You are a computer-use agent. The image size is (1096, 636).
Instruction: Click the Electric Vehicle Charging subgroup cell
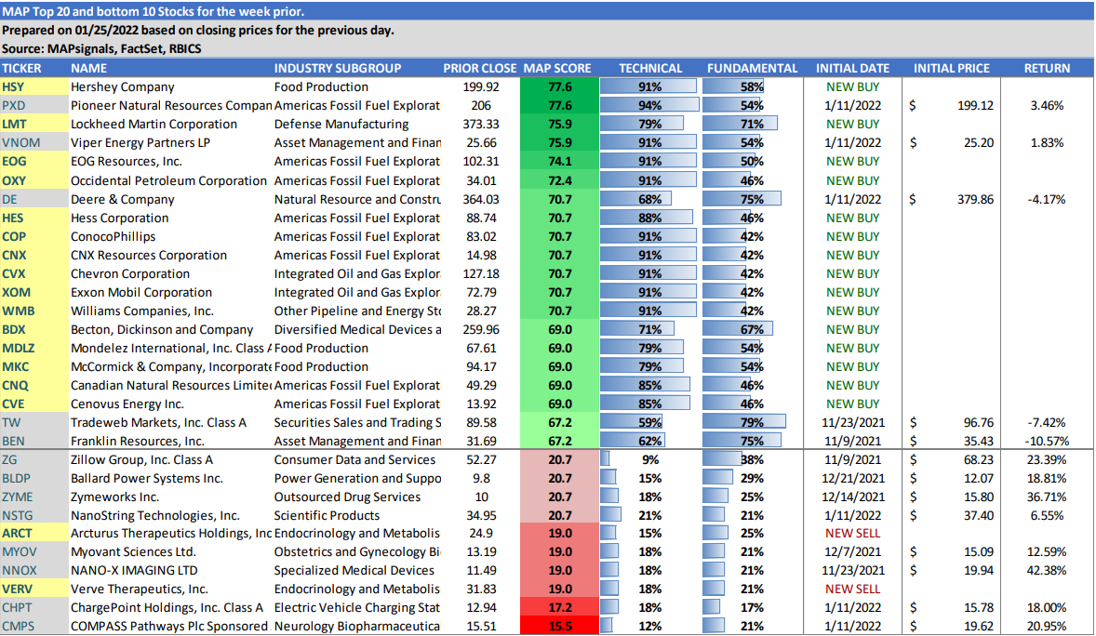pos(357,608)
